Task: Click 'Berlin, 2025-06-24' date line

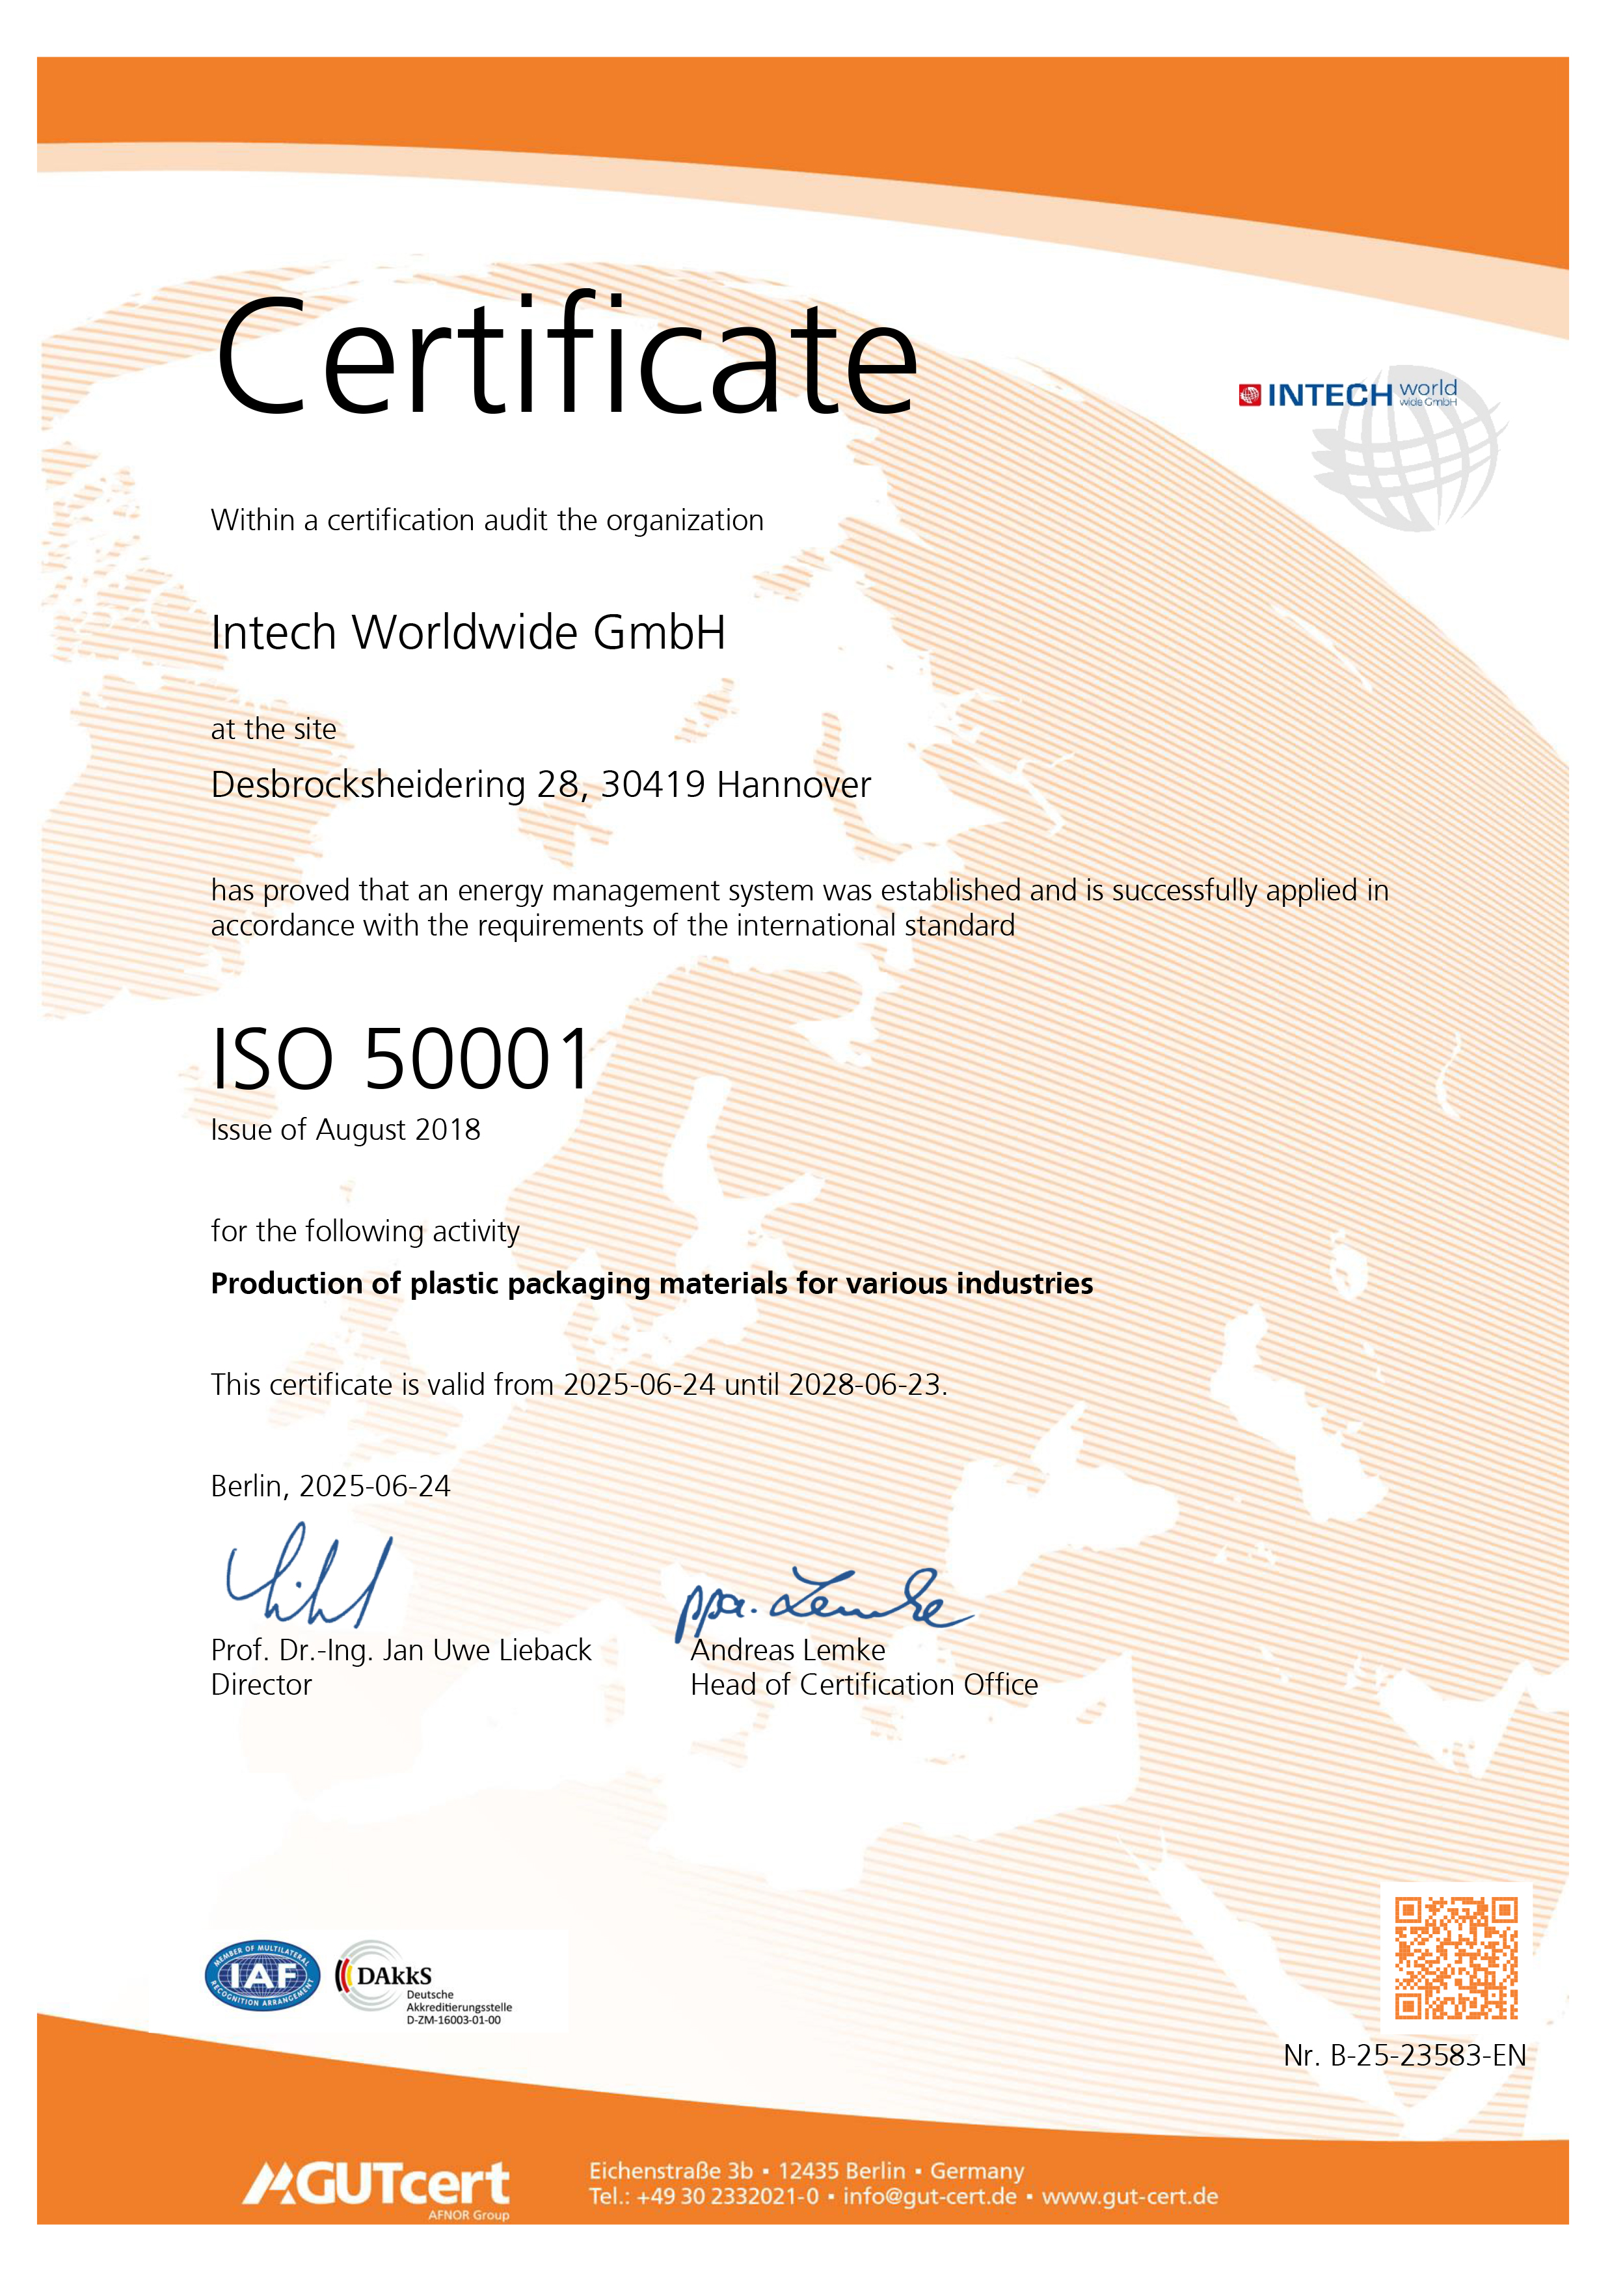Action: tap(331, 1487)
